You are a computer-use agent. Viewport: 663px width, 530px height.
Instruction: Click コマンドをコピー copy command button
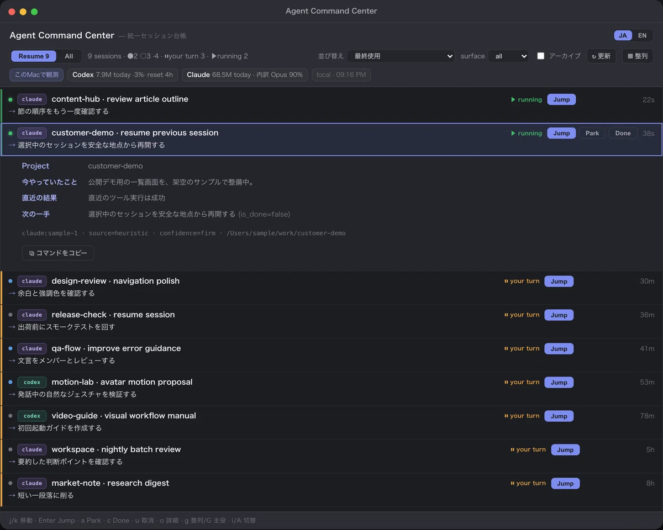[58, 253]
